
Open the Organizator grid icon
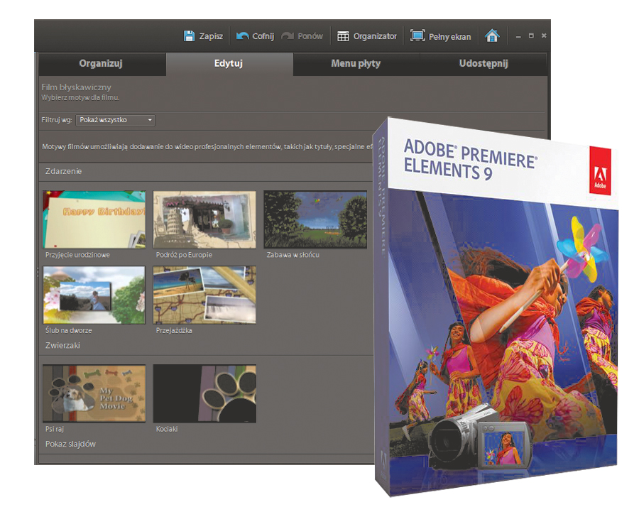coord(343,36)
